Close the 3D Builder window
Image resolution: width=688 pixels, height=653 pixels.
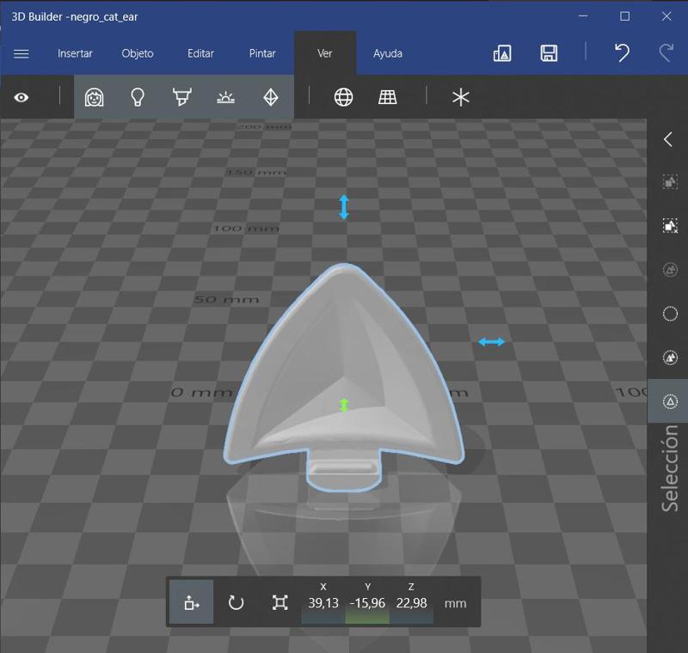click(x=666, y=16)
